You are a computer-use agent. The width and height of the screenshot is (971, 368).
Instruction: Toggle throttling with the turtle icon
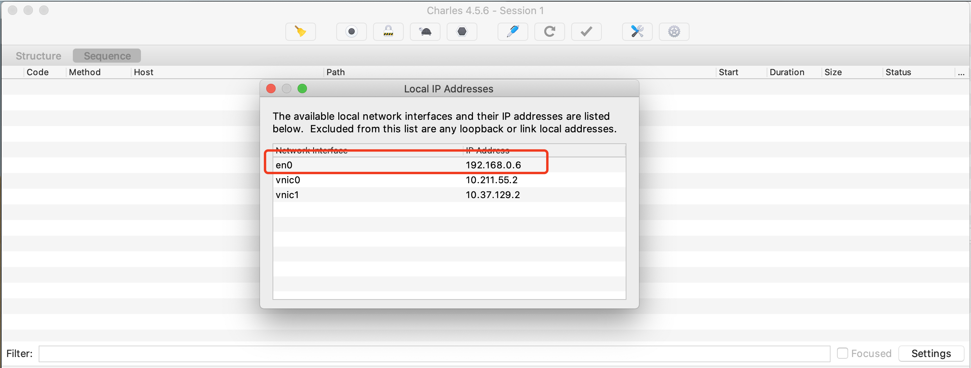[425, 32]
